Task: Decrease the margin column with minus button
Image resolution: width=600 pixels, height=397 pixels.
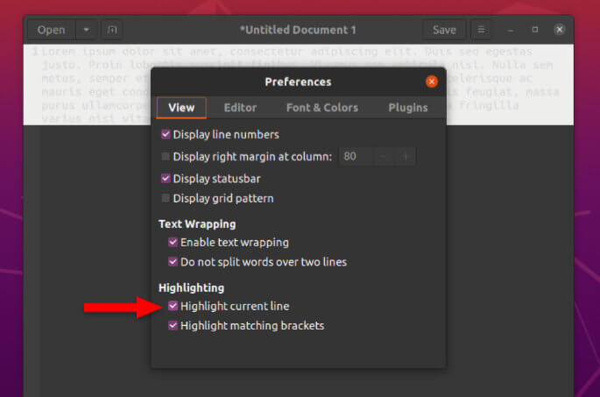Action: click(x=383, y=156)
